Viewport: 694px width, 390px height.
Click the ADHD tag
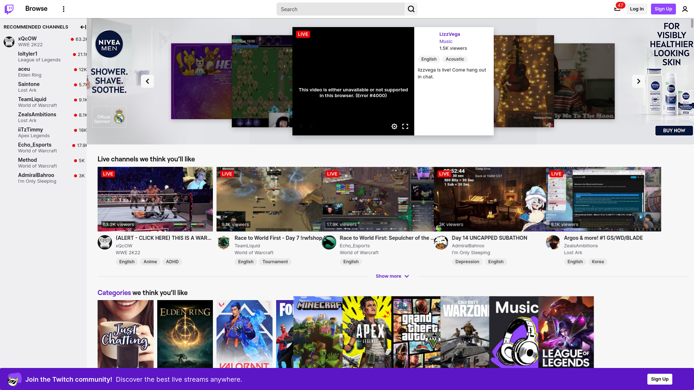click(172, 262)
